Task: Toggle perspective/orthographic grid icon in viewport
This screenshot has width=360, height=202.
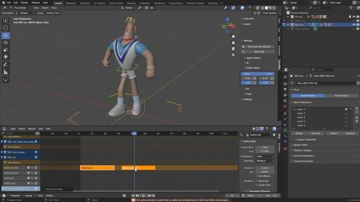Action: coord(233,54)
